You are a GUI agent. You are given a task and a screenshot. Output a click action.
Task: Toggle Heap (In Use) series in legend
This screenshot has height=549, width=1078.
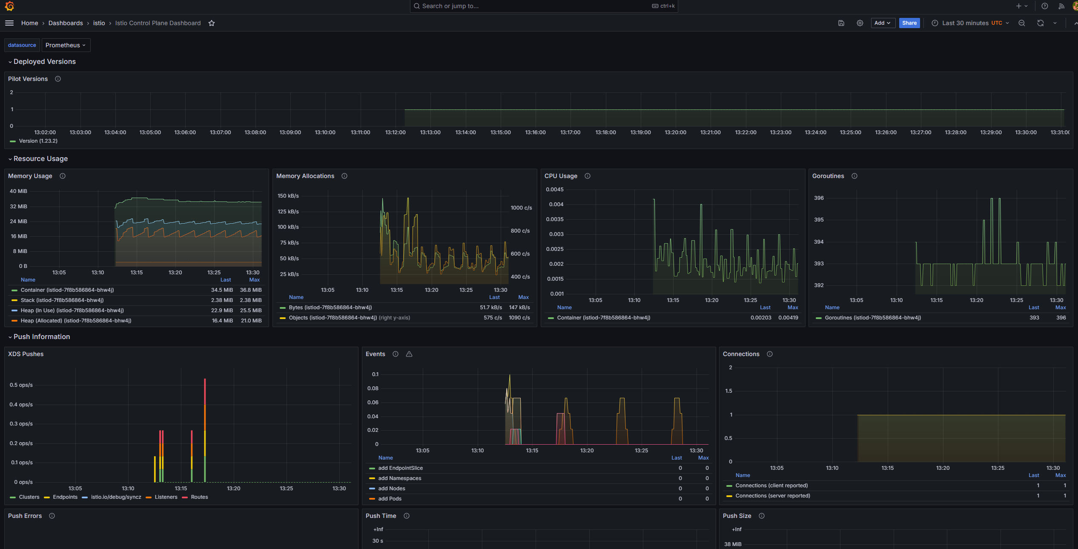(x=72, y=310)
